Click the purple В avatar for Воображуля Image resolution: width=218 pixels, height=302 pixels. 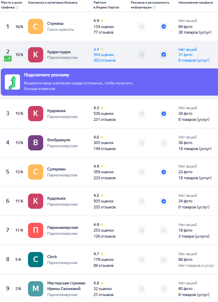[36, 143]
